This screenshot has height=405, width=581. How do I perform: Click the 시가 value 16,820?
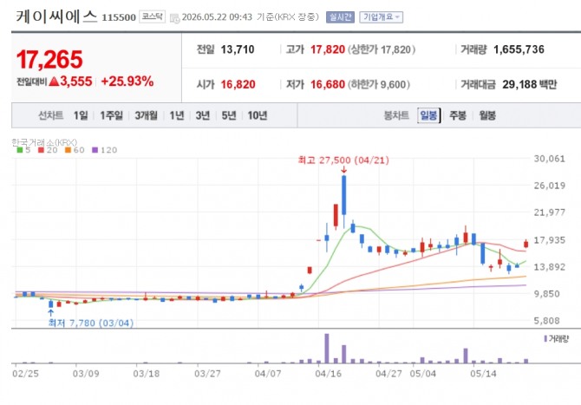(x=238, y=84)
